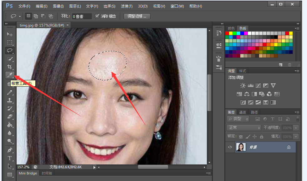Open lasso tool preset picker arrow
Viewport: 307px width, 181px height.
tap(20, 17)
